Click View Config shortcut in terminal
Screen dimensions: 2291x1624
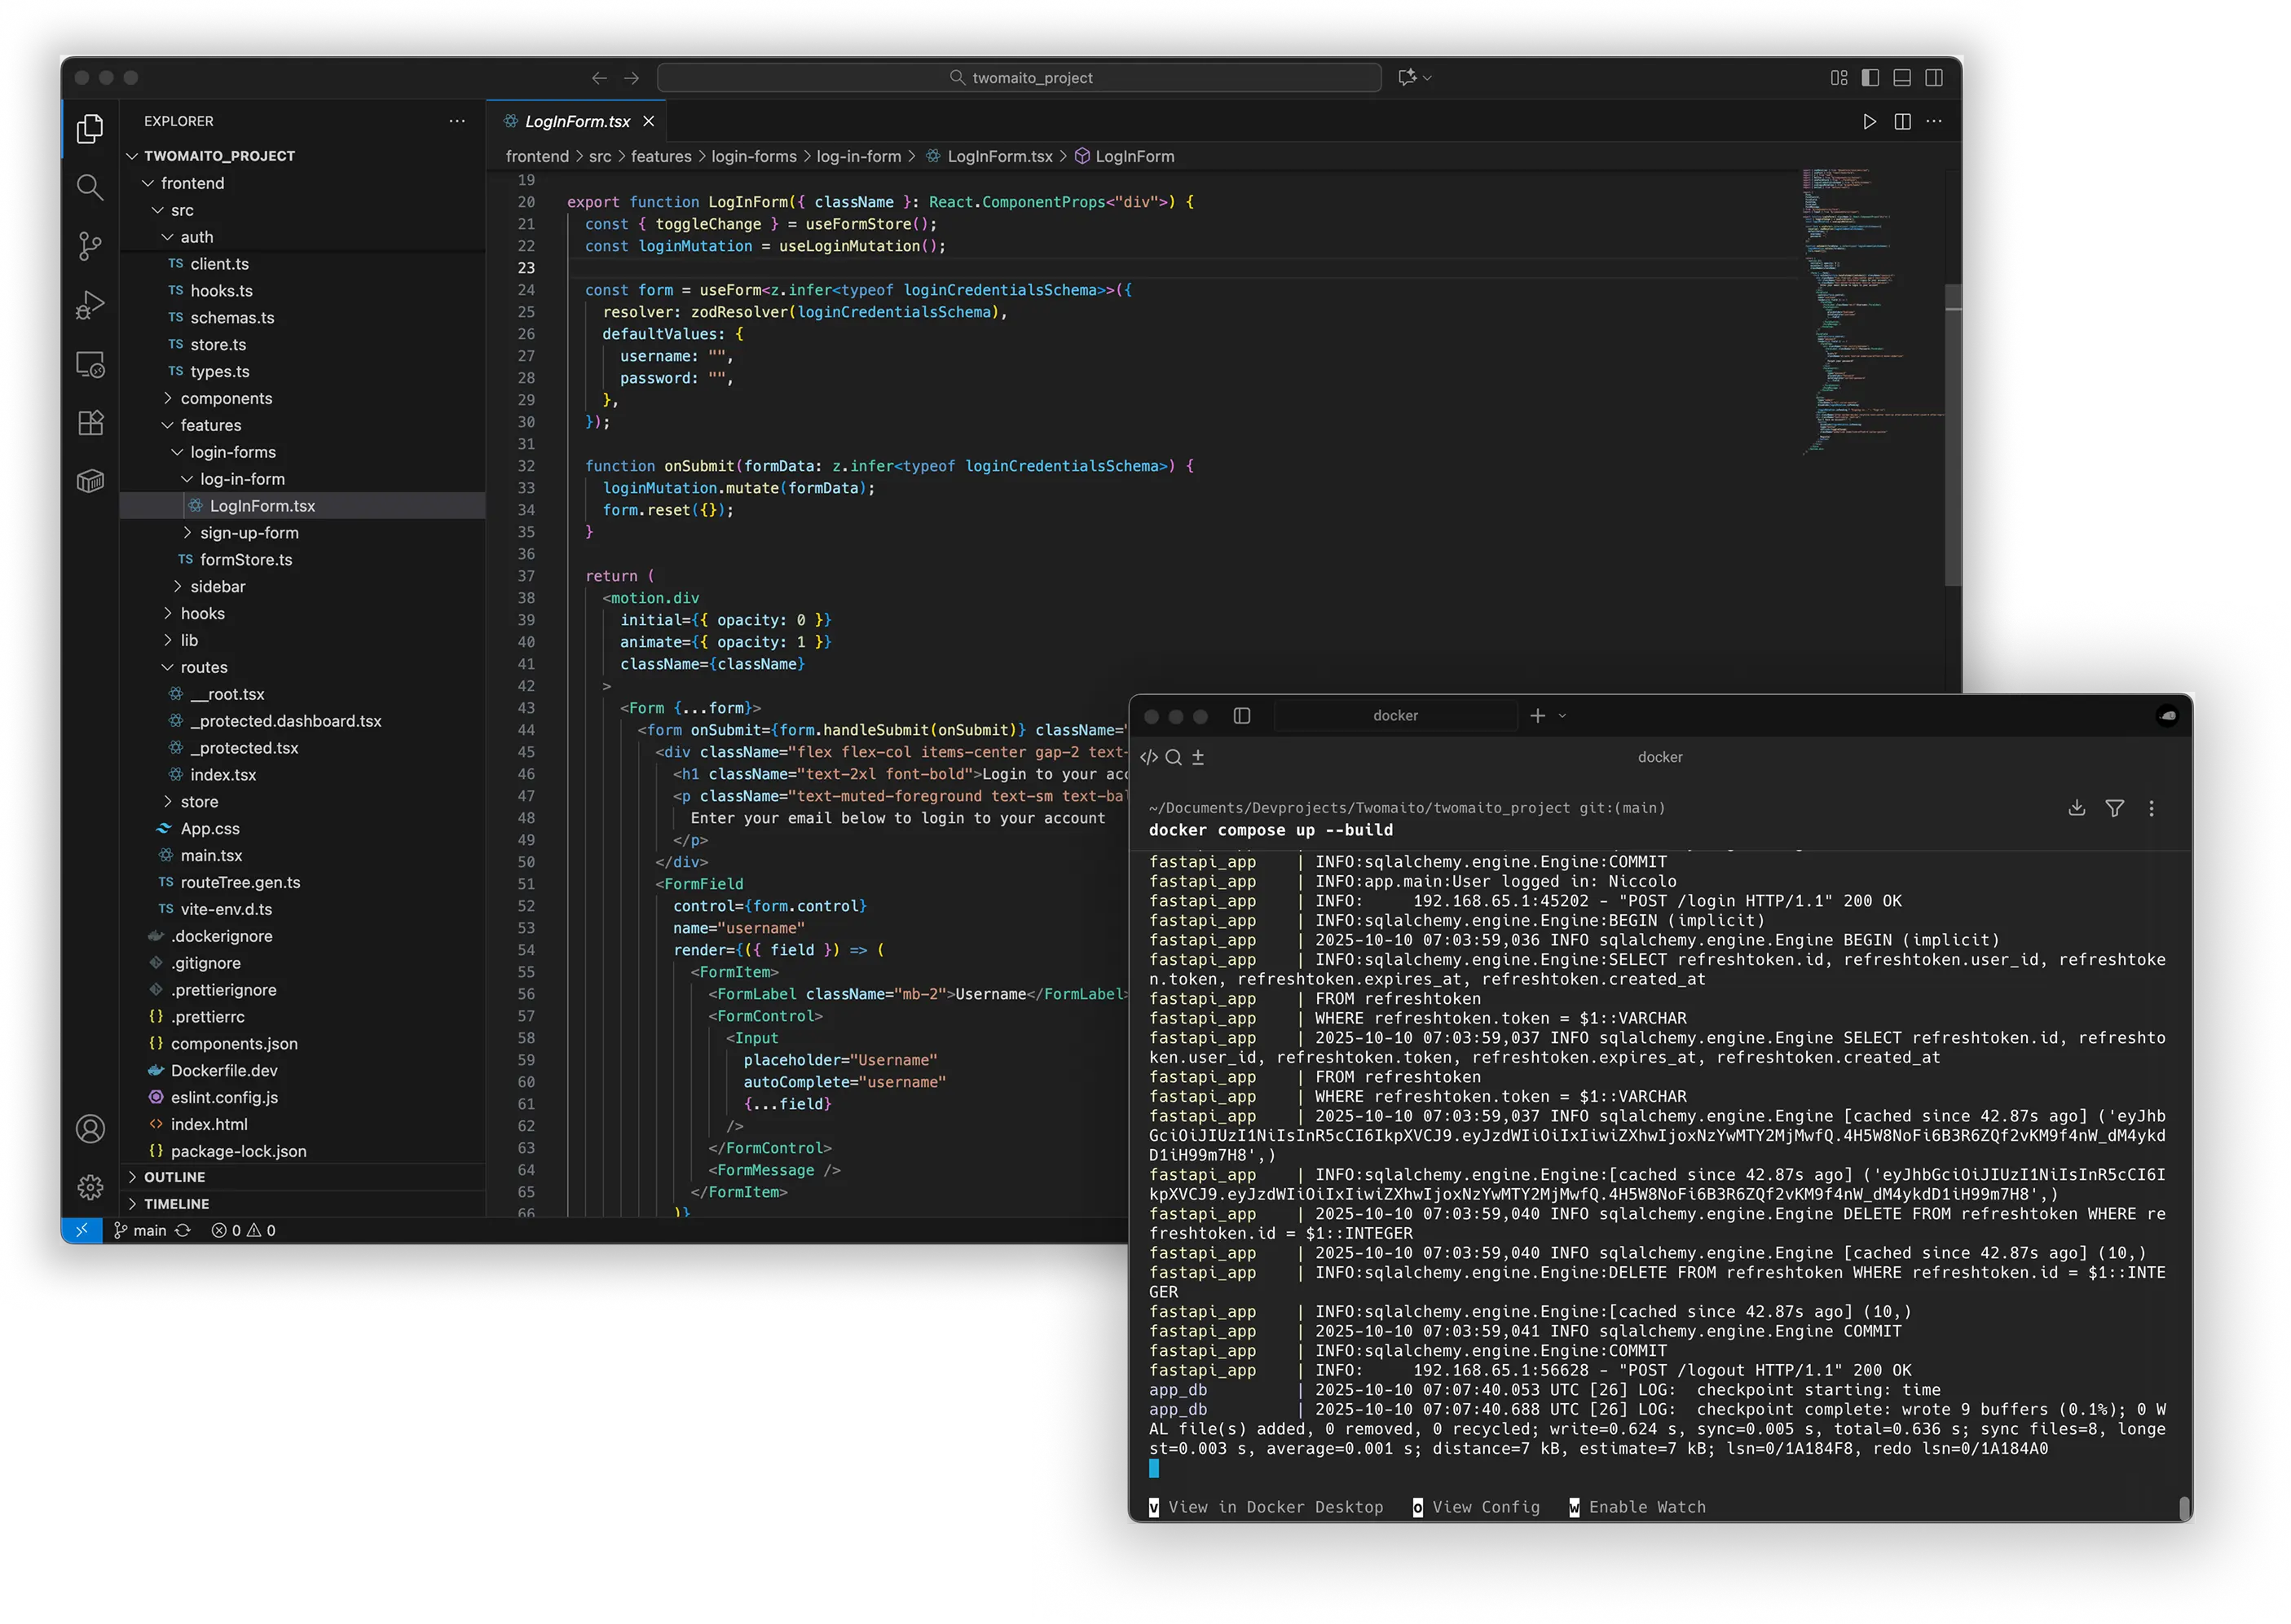pyautogui.click(x=1476, y=1507)
